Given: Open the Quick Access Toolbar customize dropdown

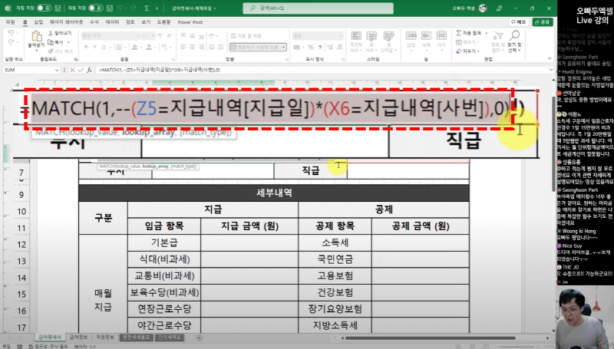Looking at the screenshot, I should click(x=157, y=8).
